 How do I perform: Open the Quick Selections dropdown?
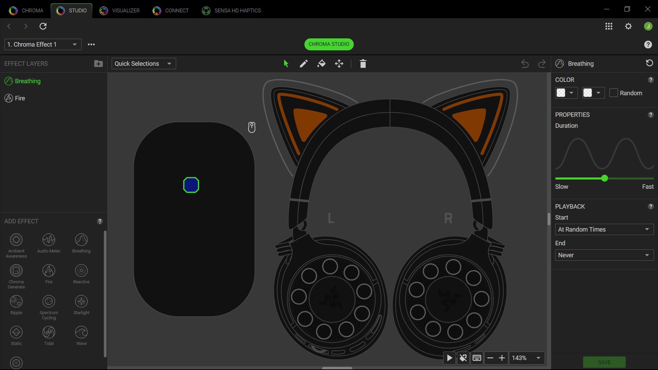[x=143, y=63]
